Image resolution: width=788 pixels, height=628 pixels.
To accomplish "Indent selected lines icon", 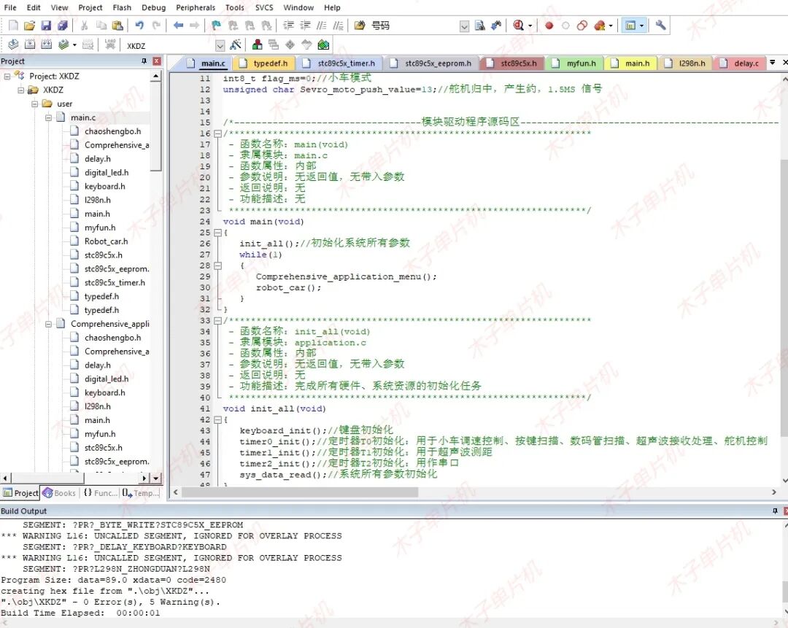I will coord(288,25).
